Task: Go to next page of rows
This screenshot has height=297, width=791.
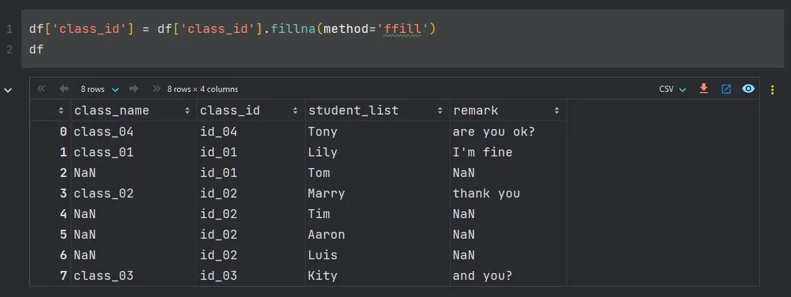Action: [x=134, y=89]
